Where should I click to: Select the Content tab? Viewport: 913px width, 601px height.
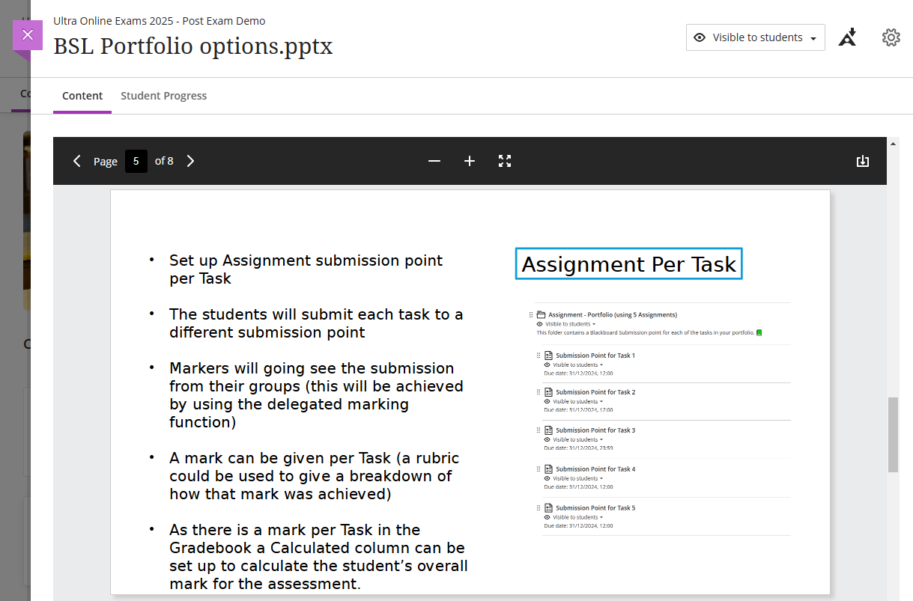click(x=82, y=96)
